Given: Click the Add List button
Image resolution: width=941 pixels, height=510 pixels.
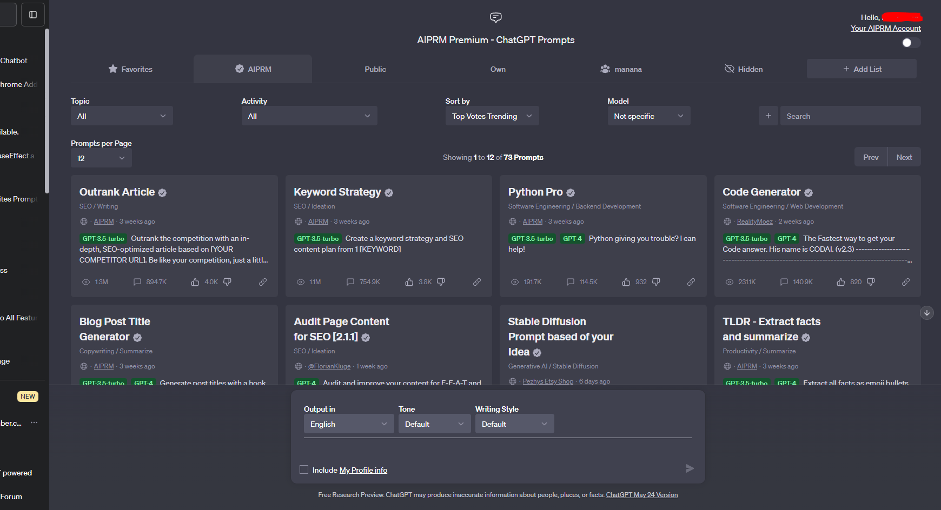Looking at the screenshot, I should (862, 69).
